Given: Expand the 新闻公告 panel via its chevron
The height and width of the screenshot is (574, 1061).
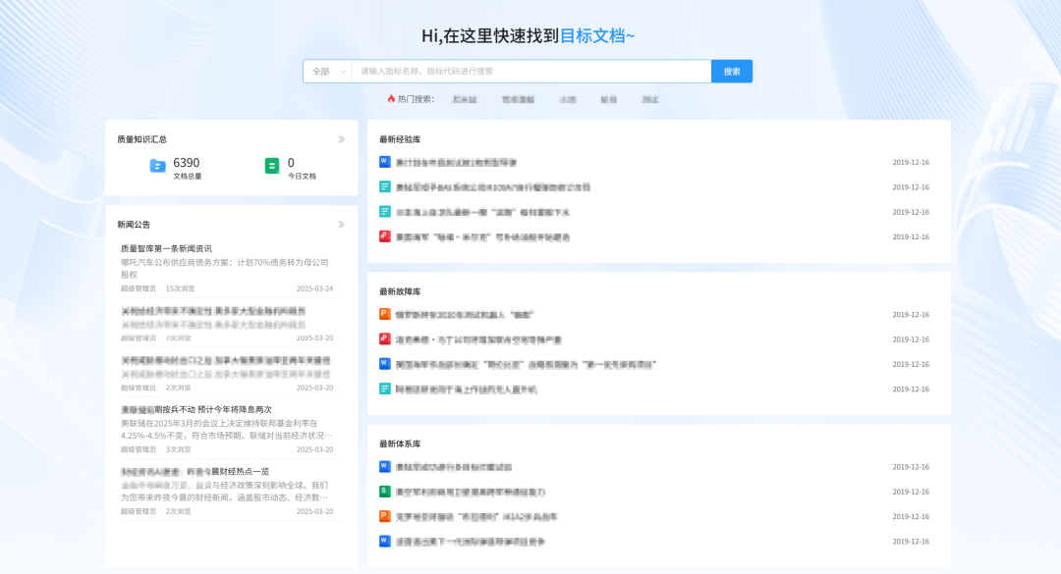Looking at the screenshot, I should pos(341,224).
